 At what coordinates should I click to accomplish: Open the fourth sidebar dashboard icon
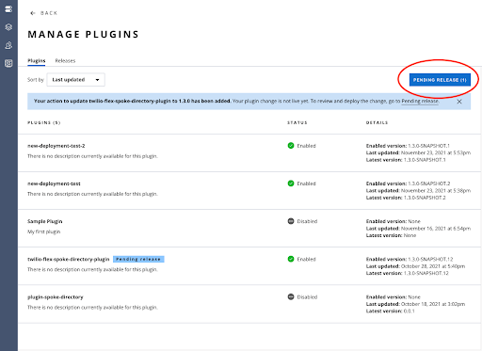[x=8, y=63]
